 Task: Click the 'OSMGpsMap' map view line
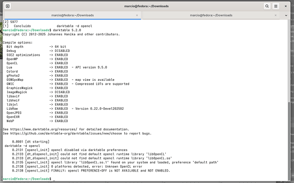tap(61, 80)
